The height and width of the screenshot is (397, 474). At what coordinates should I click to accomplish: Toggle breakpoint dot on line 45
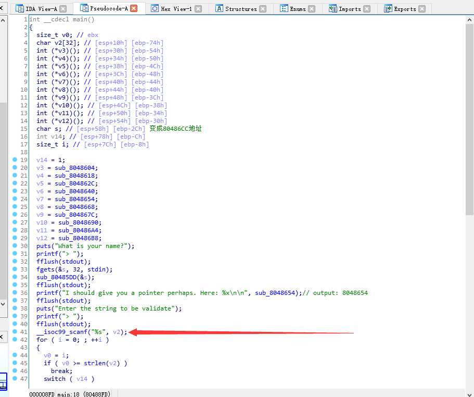click(15, 363)
